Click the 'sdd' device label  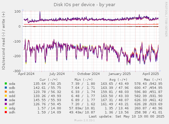(x=12, y=96)
